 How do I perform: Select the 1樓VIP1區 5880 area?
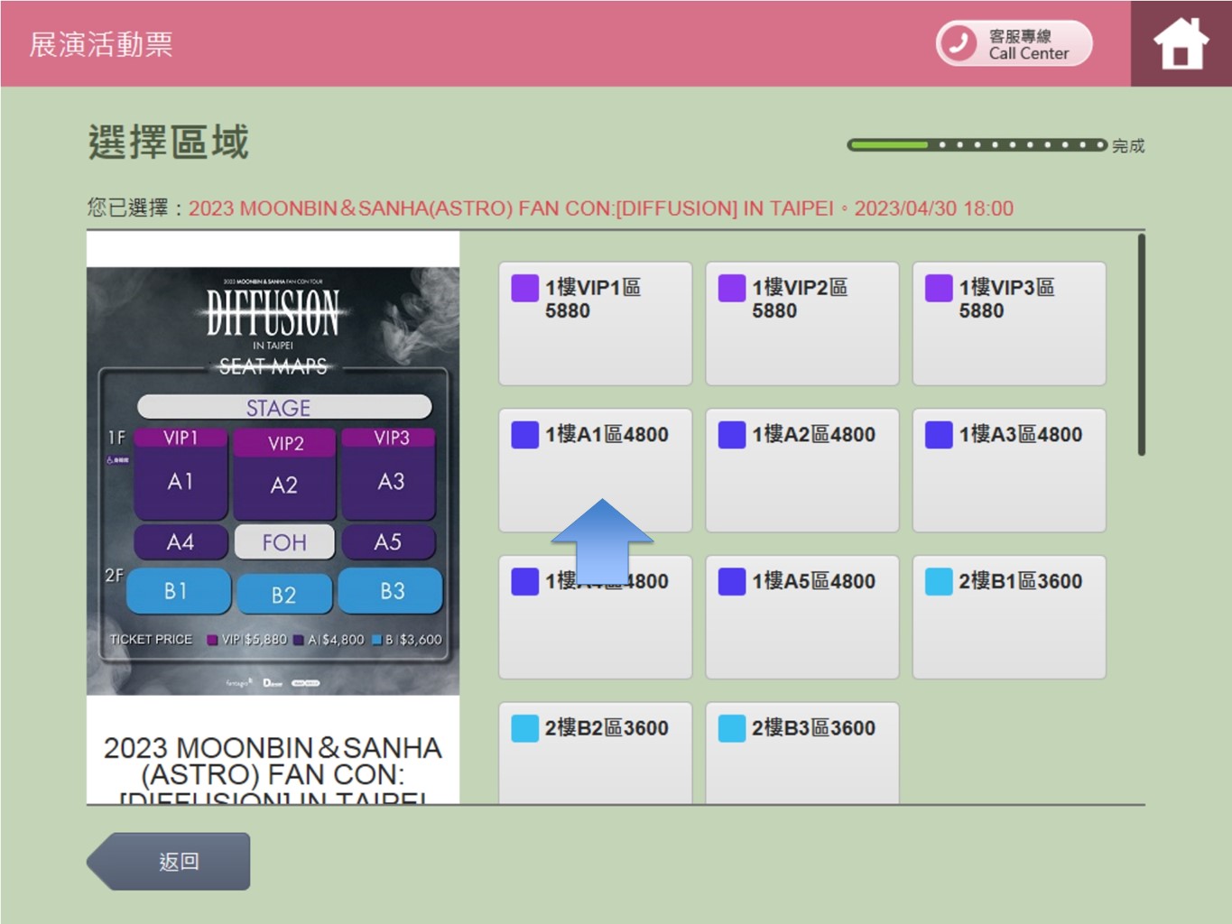pyautogui.click(x=596, y=324)
